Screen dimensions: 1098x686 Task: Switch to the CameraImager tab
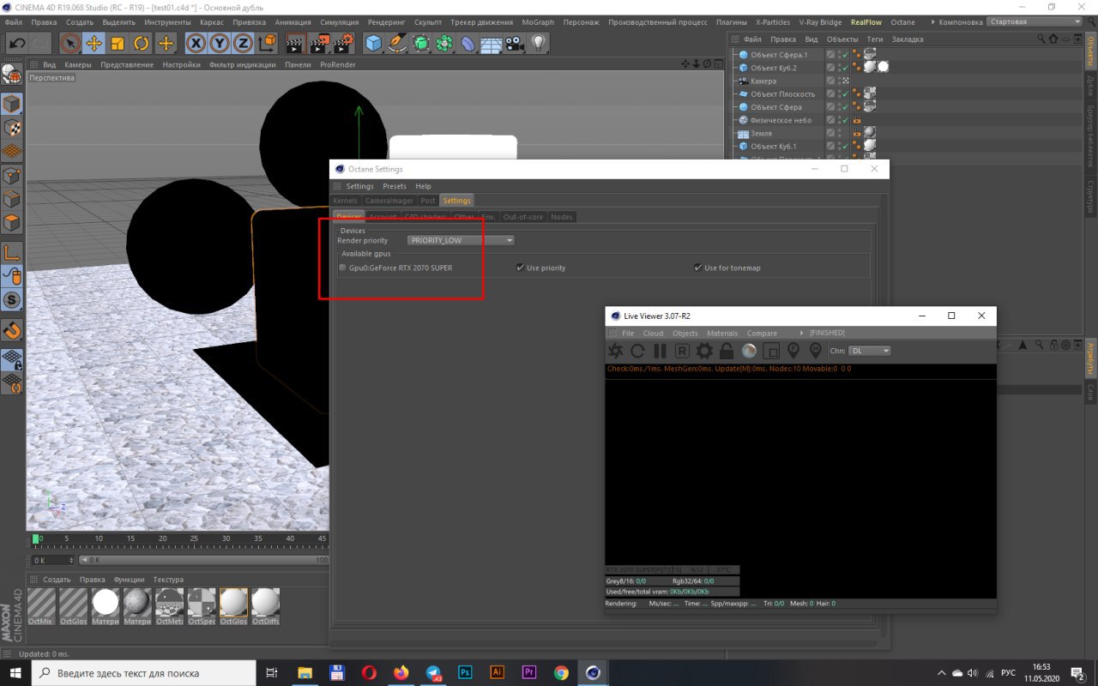click(x=389, y=201)
